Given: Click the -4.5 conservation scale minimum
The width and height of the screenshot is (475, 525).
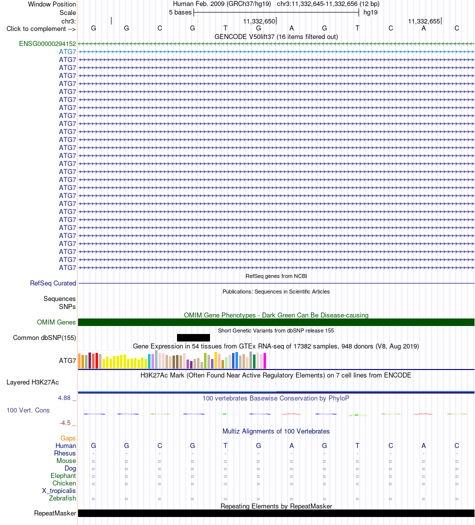Looking at the screenshot, I should click(65, 423).
